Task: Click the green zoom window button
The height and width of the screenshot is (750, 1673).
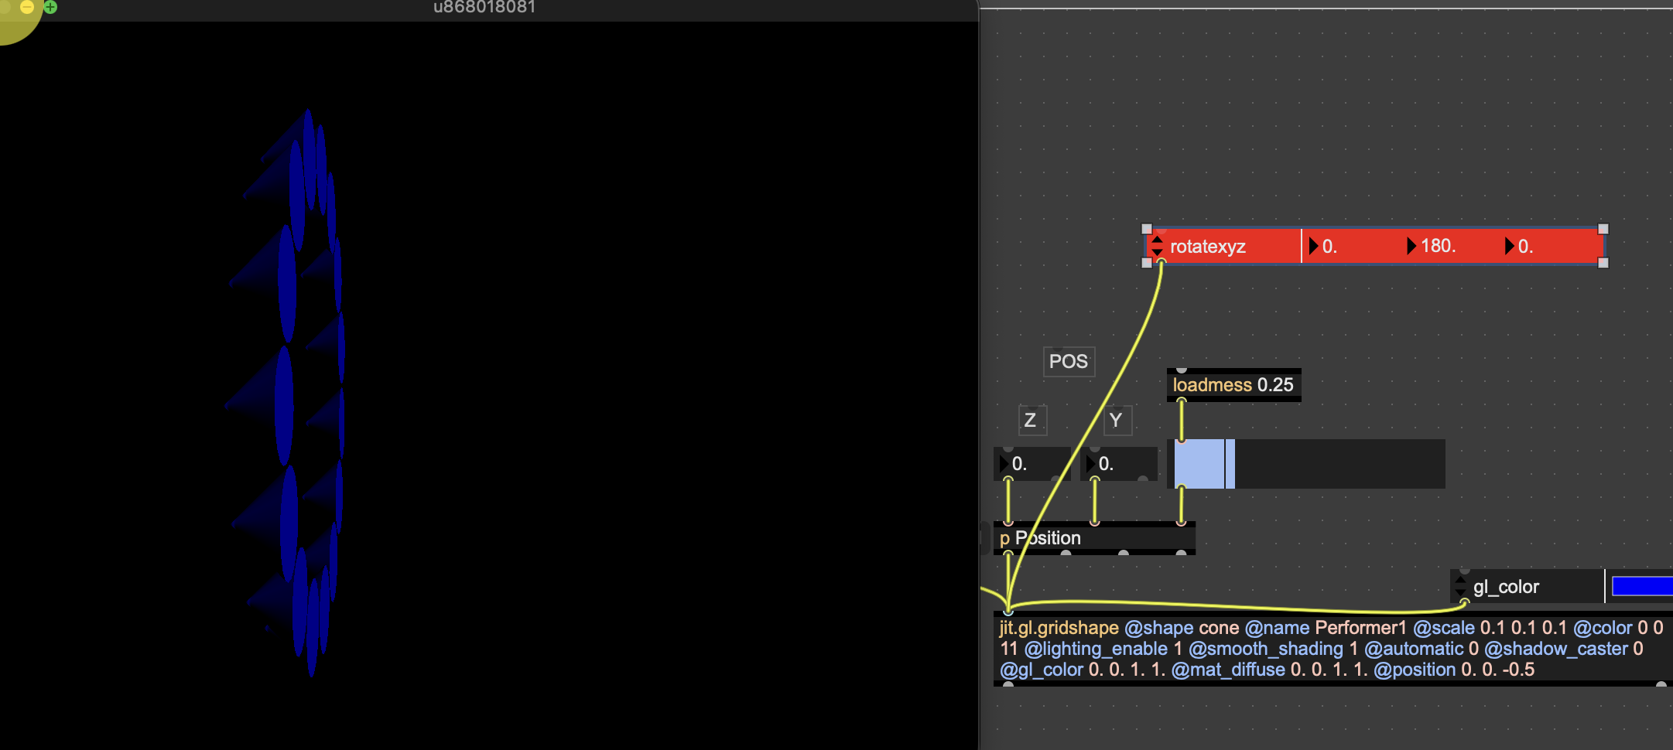Action: [50, 7]
